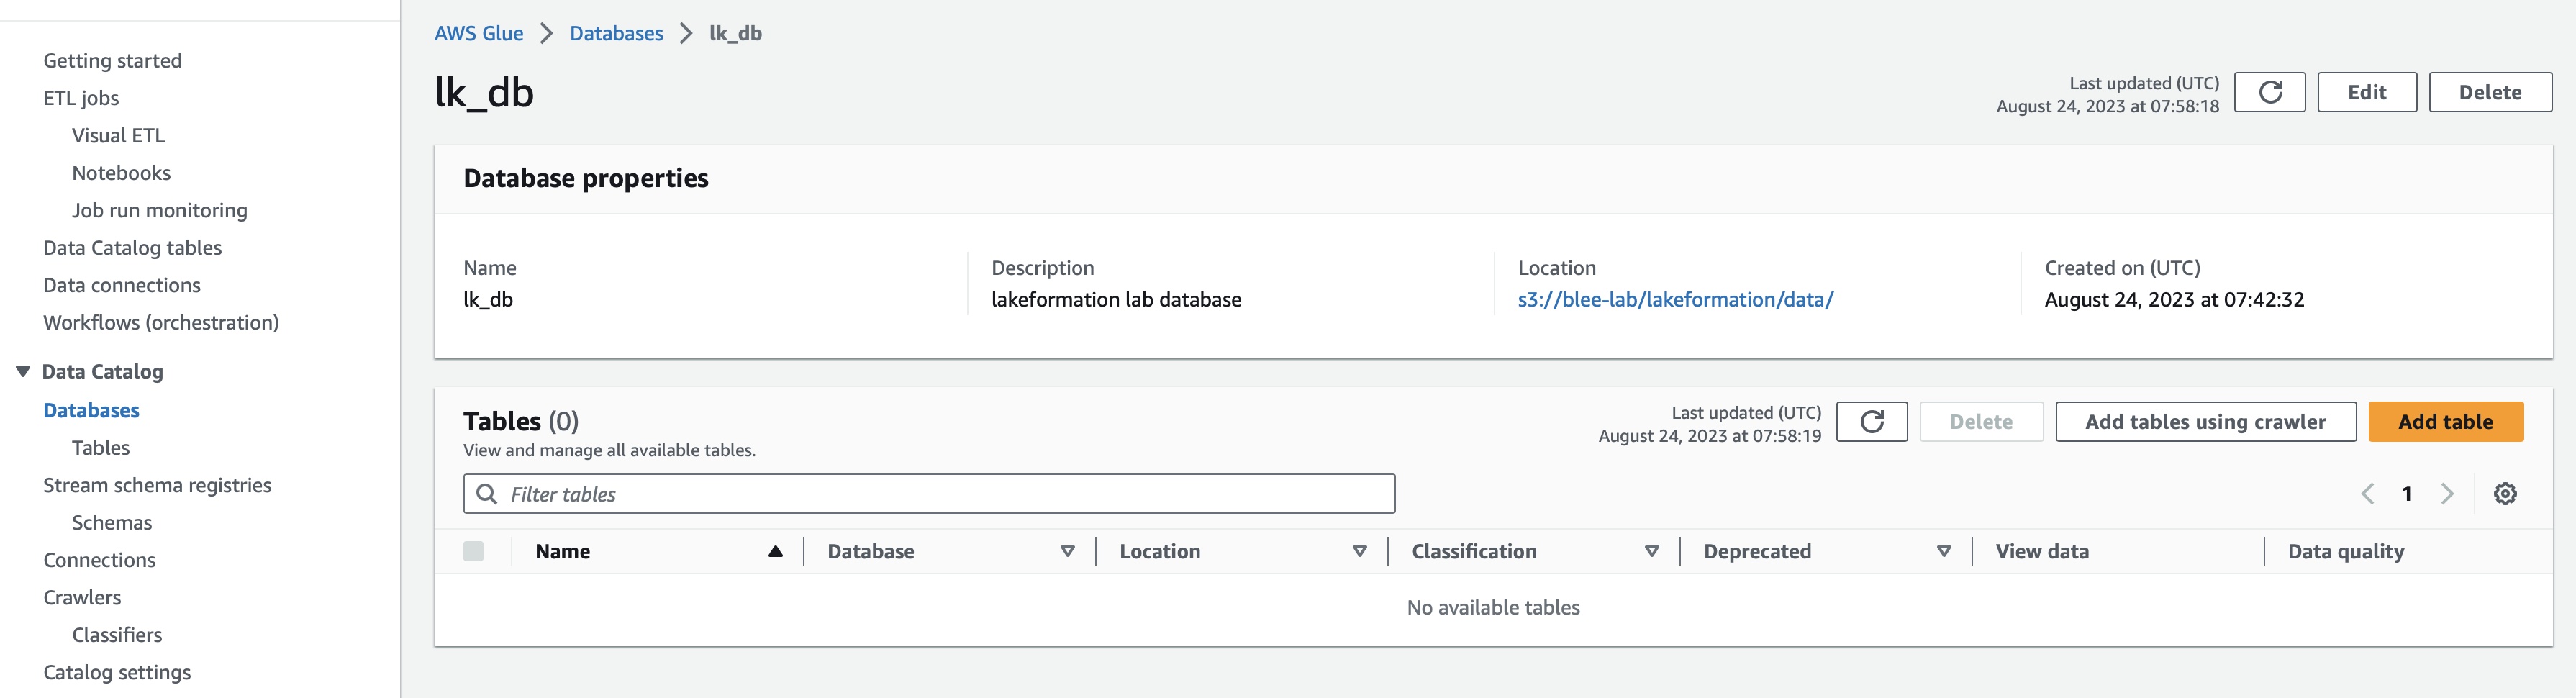2576x698 pixels.
Task: Open the s3://blee-lab/lakeformation/data/ location link
Action: pos(1675,300)
